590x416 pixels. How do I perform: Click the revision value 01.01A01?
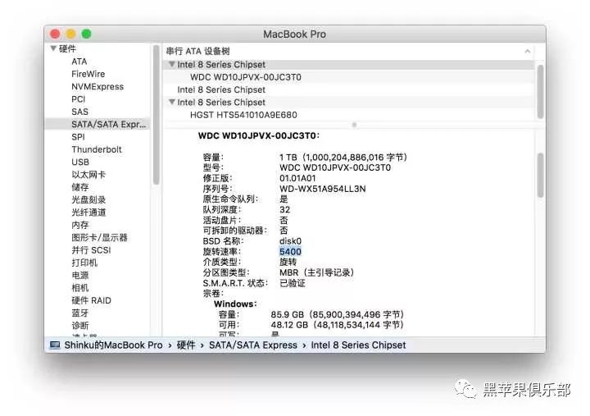297,178
